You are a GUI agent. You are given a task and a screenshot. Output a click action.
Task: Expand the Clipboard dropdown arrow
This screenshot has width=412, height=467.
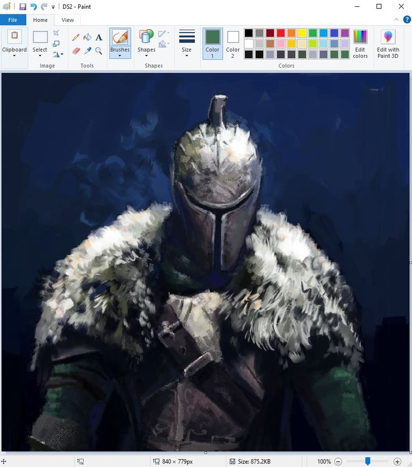[x=14, y=56]
